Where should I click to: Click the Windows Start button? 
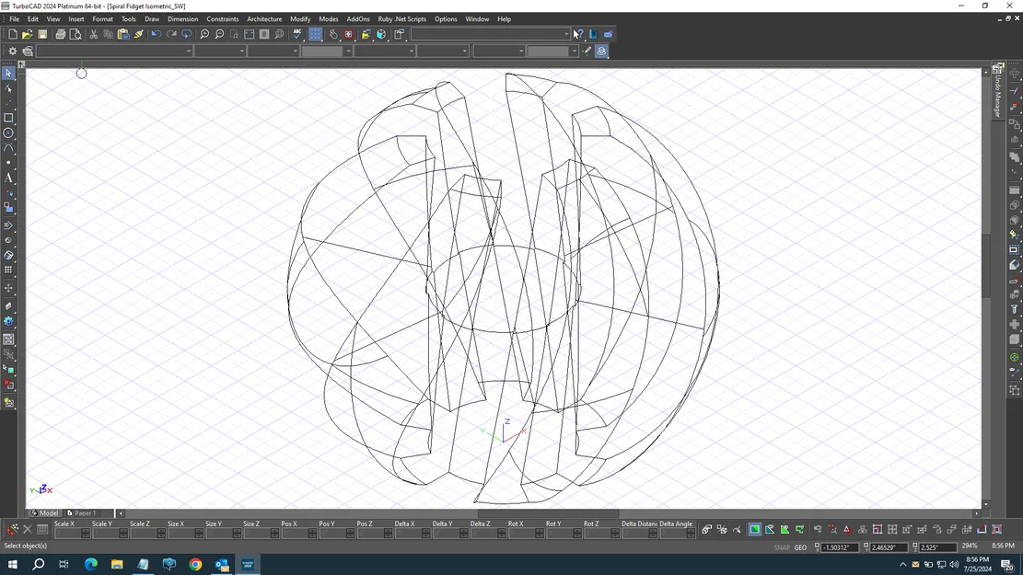coord(11,564)
